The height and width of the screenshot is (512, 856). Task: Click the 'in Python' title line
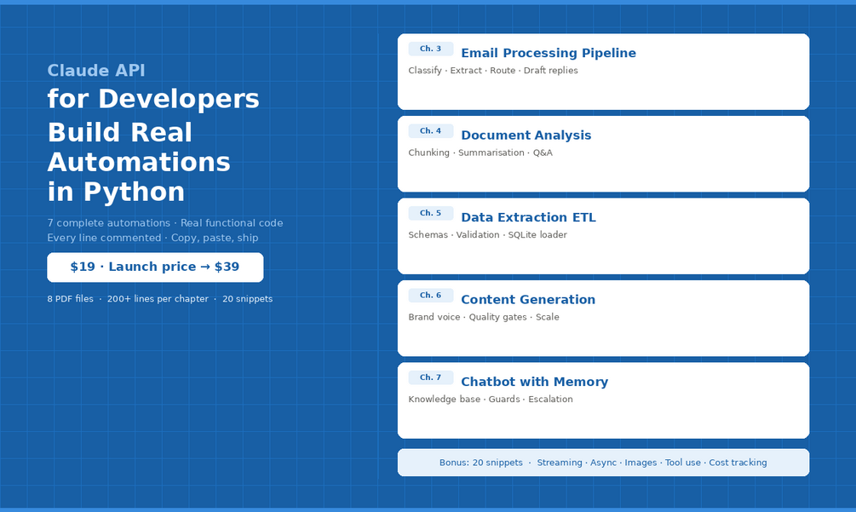[x=116, y=192]
